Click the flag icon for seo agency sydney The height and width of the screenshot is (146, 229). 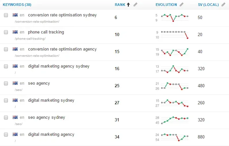pos(15,117)
